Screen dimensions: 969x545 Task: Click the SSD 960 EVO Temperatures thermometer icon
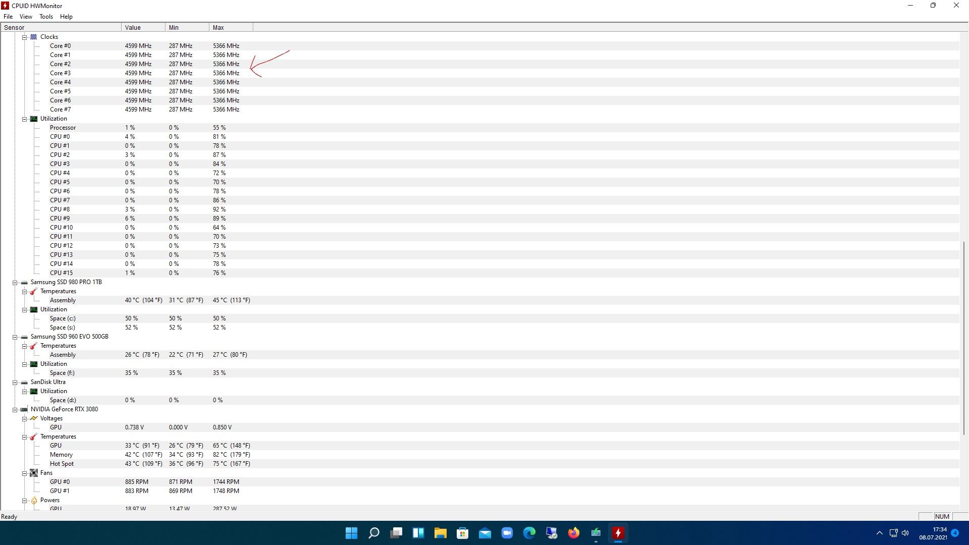[34, 346]
